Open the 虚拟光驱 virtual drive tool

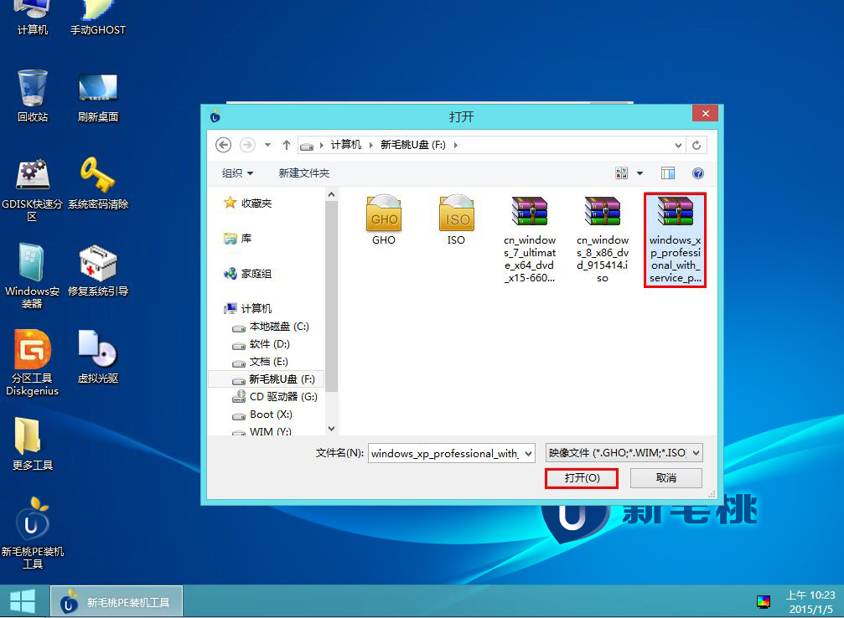(x=98, y=357)
